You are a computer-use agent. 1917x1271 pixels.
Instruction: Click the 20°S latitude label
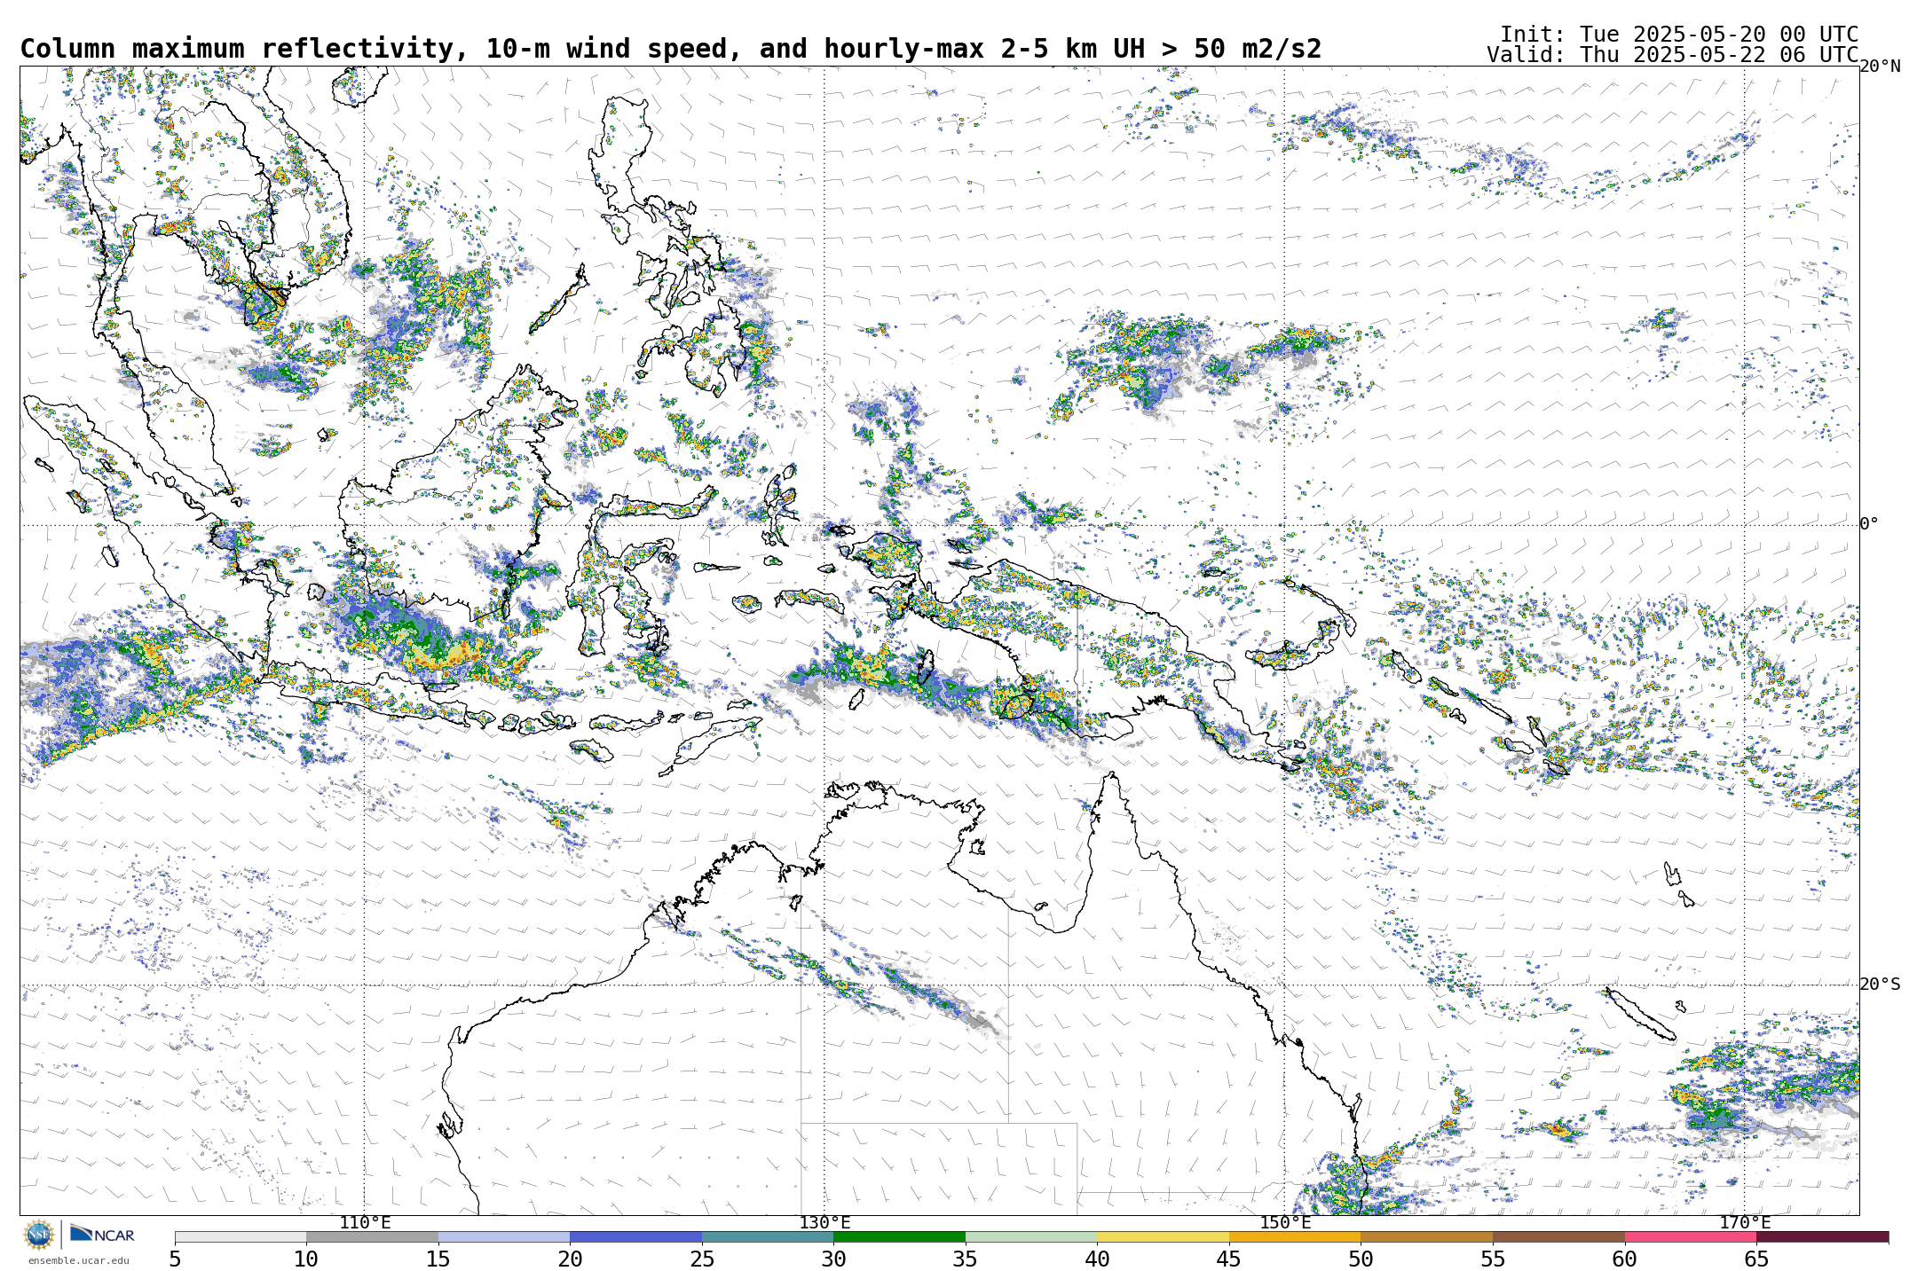pyautogui.click(x=1880, y=985)
